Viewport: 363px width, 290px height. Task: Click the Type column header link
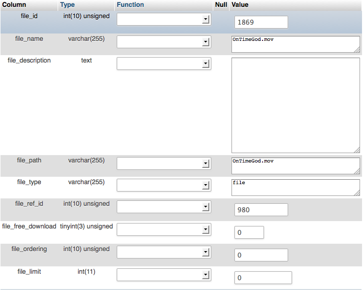(x=67, y=5)
